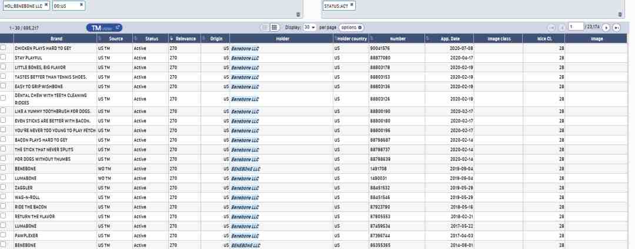Switch to list view layout
The width and height of the screenshot is (635, 249).
[x=265, y=28]
